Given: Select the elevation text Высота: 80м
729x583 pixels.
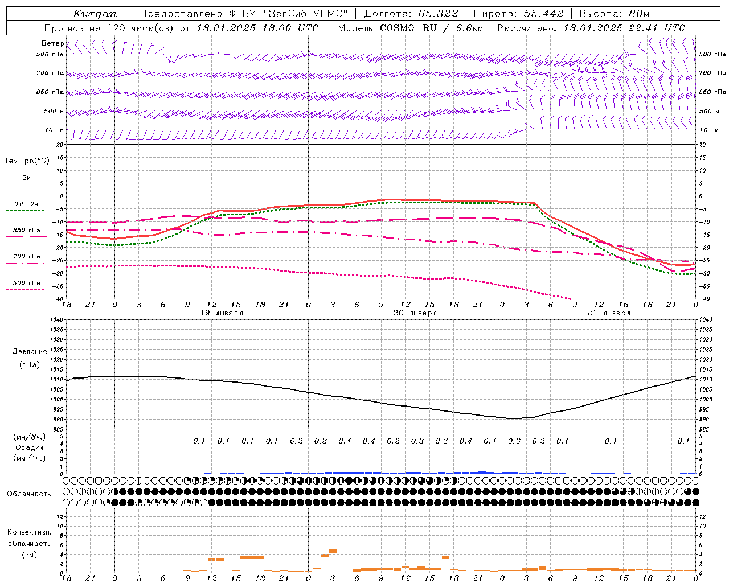Looking at the screenshot, I should click(614, 14).
